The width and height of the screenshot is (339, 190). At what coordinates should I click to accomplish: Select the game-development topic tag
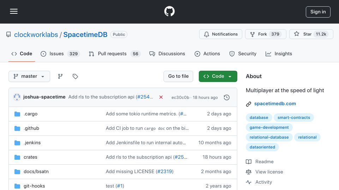click(x=269, y=127)
